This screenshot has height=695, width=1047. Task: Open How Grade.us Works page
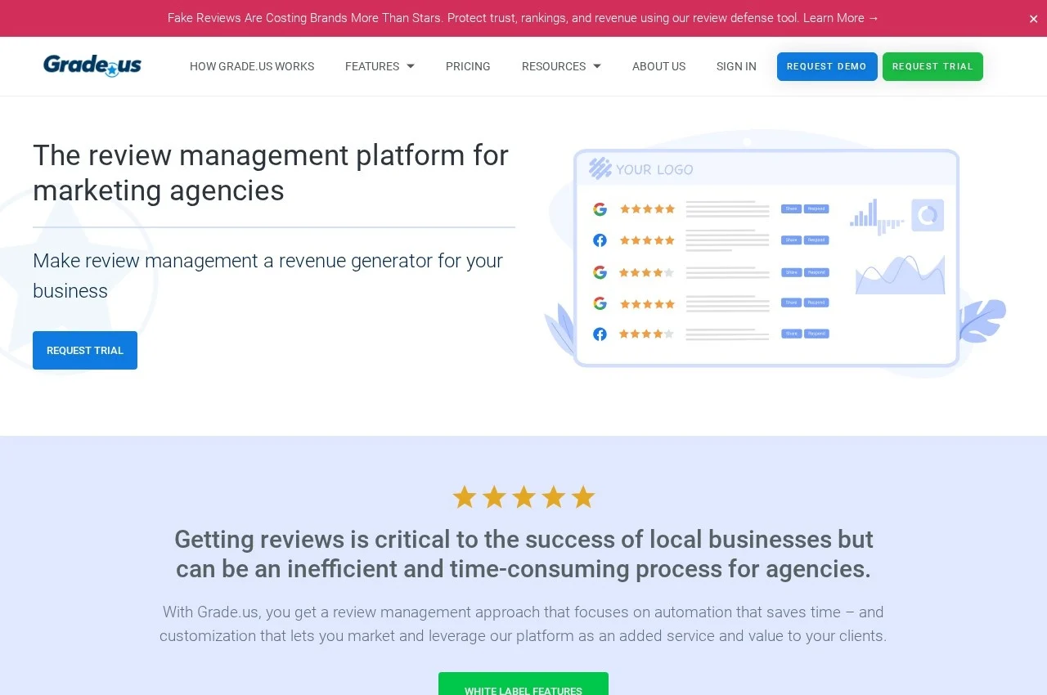(x=252, y=66)
